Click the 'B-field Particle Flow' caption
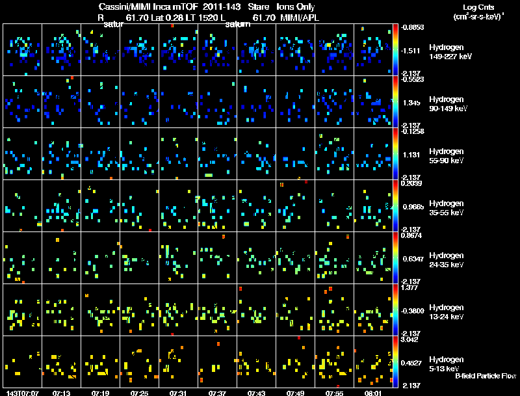Viewport: 520px width, 396px height. coord(486,376)
